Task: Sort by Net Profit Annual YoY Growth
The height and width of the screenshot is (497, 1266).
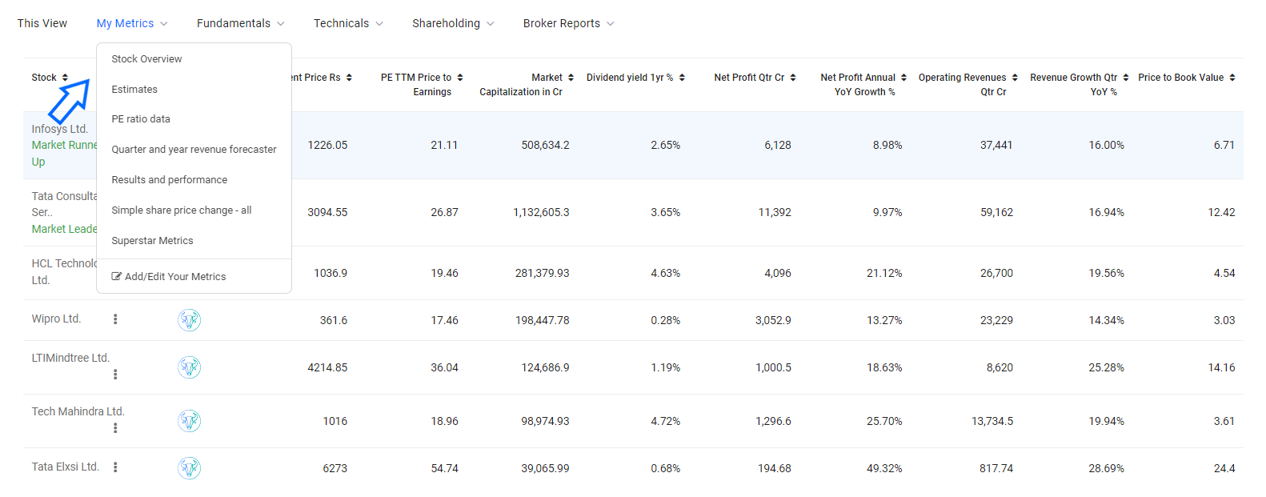Action: click(903, 78)
